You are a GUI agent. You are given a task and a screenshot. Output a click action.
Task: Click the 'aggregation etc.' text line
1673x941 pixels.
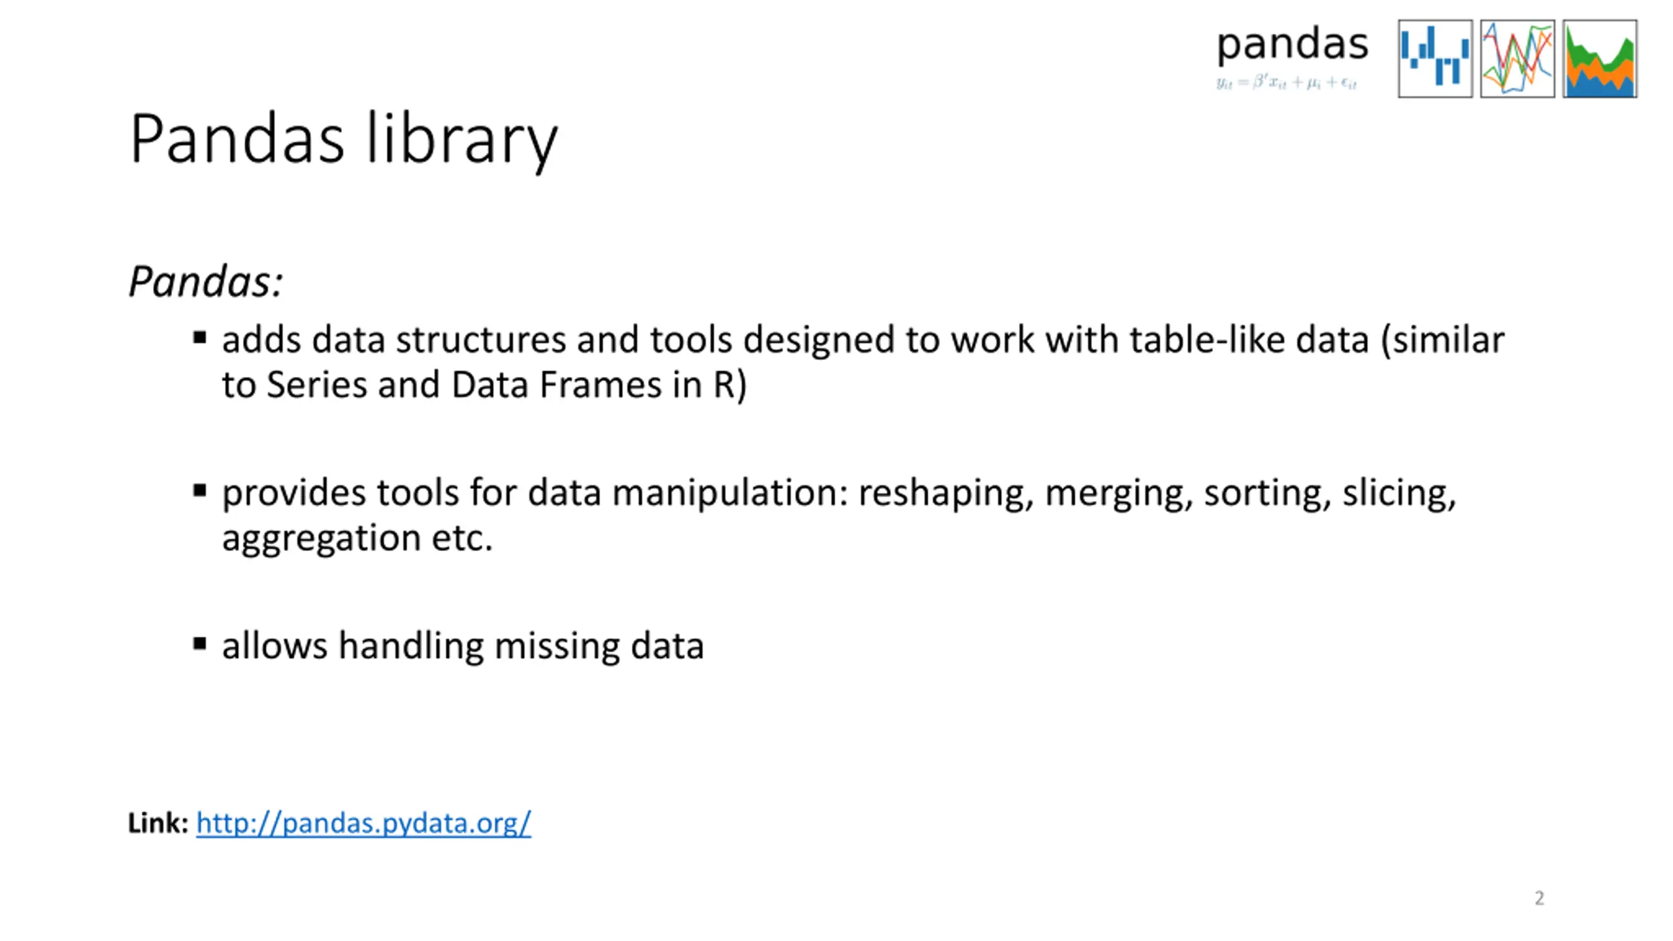[357, 538]
